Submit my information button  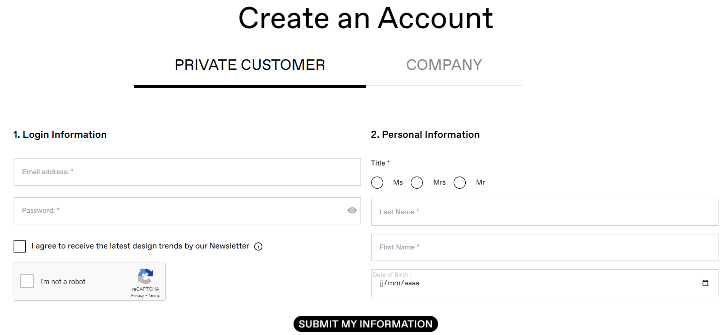[x=366, y=324]
